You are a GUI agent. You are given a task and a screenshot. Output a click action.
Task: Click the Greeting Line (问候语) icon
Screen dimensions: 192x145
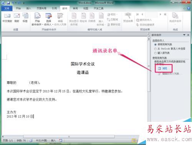(92, 18)
